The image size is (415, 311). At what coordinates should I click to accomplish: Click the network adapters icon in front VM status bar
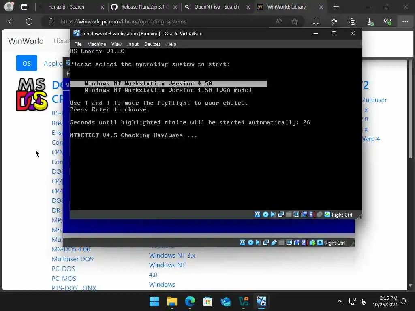(x=281, y=215)
